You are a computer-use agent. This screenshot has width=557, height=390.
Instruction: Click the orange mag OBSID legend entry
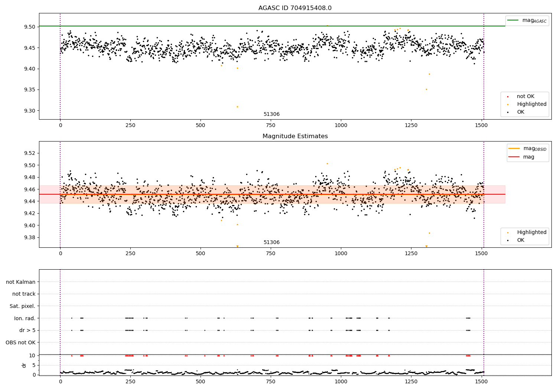pos(527,149)
